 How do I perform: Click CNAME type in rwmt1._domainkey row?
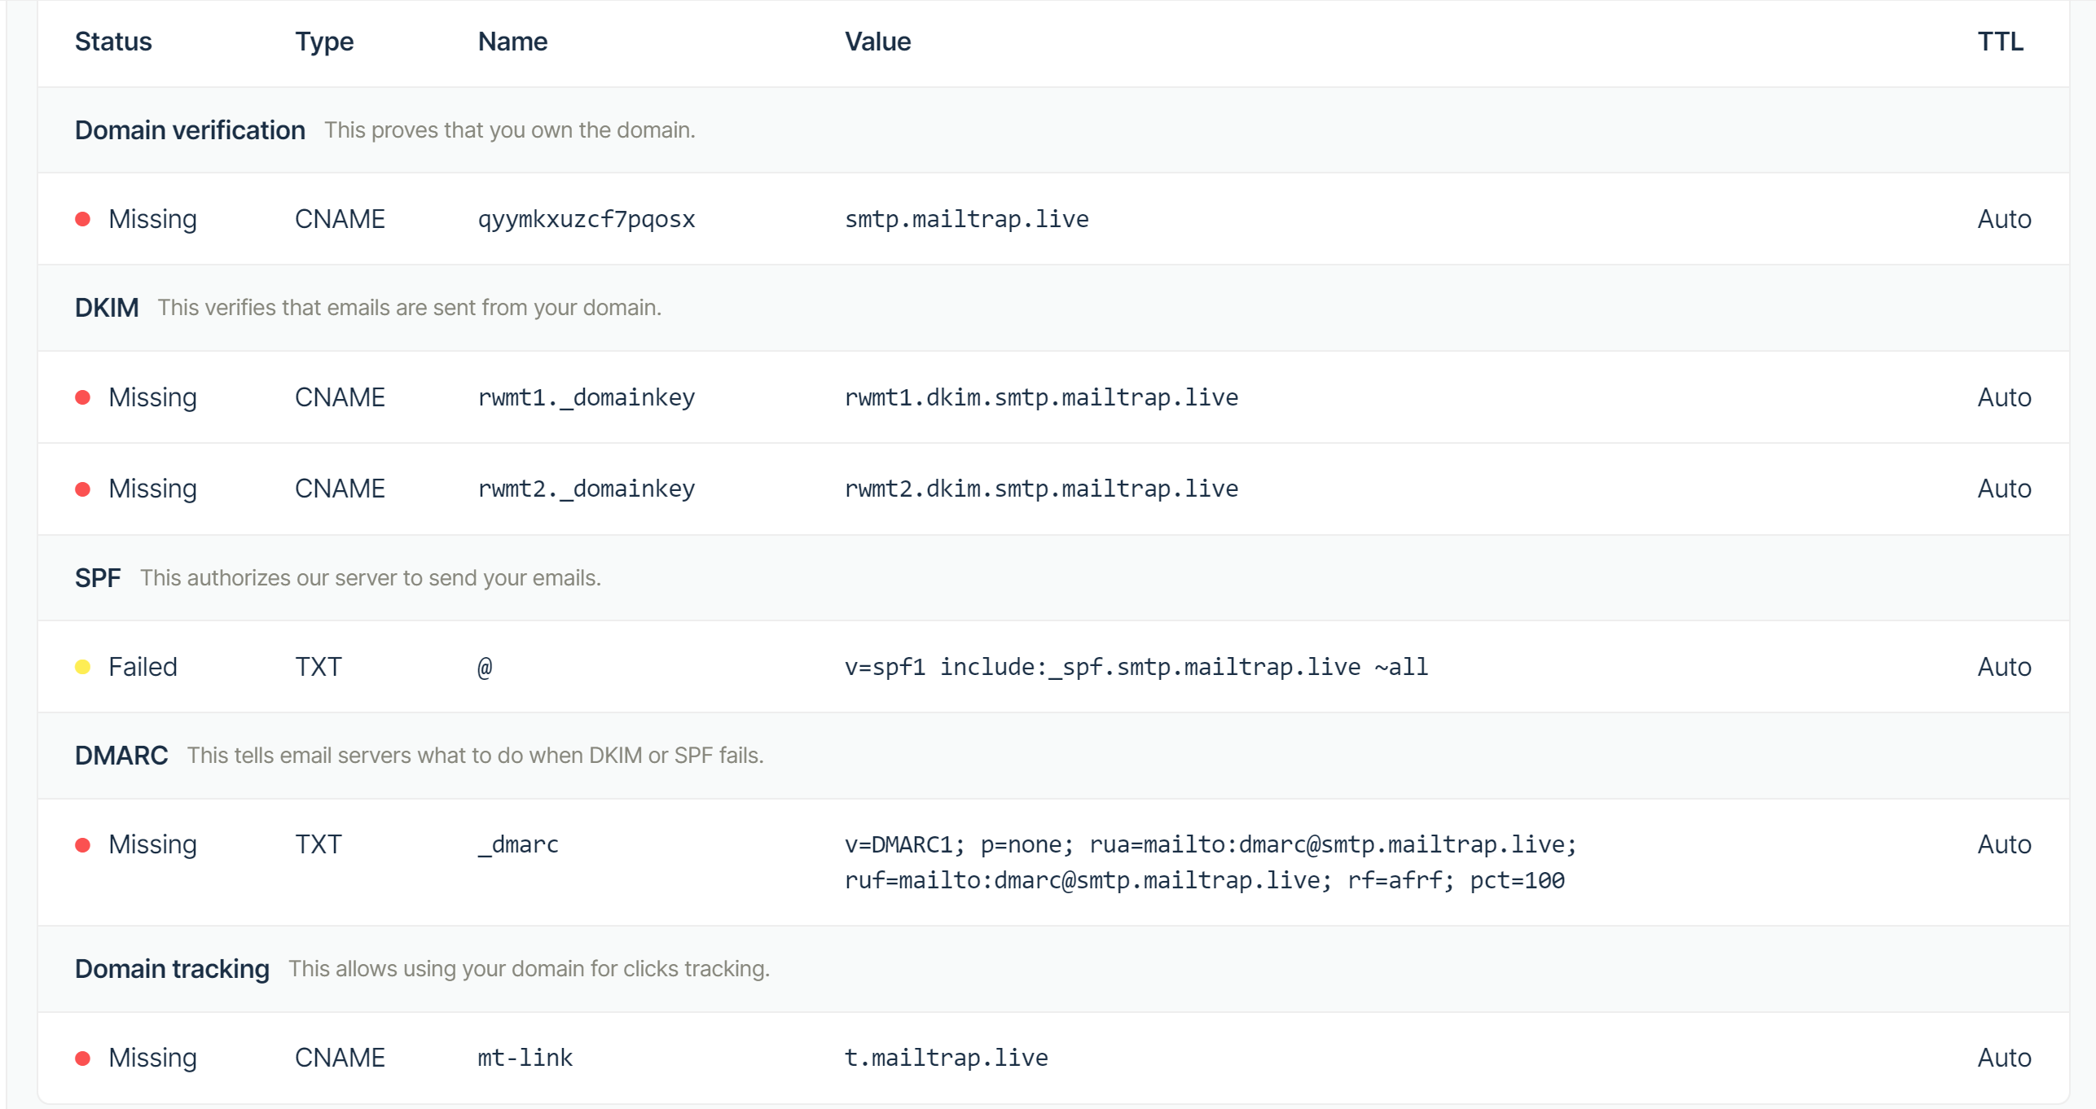[x=340, y=397]
